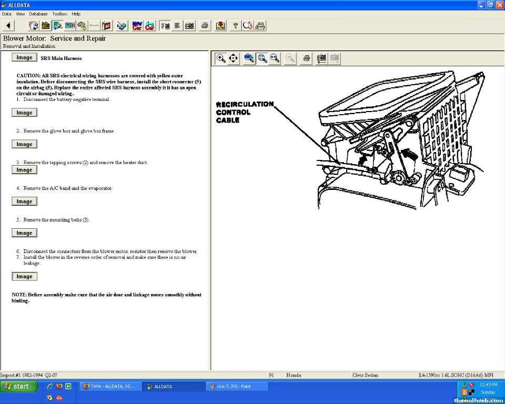This screenshot has height=404, width=505.
Task: Select the zoom in magnifier tool
Action: coord(221,58)
